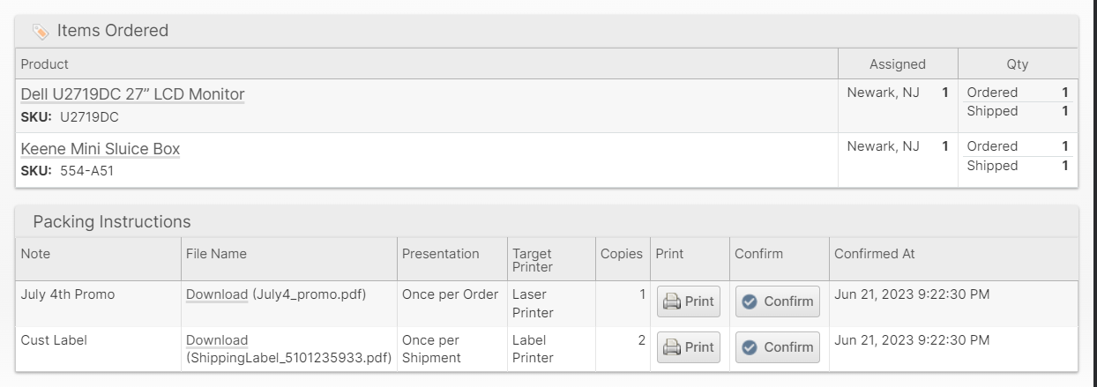Click the Product column header

(44, 64)
